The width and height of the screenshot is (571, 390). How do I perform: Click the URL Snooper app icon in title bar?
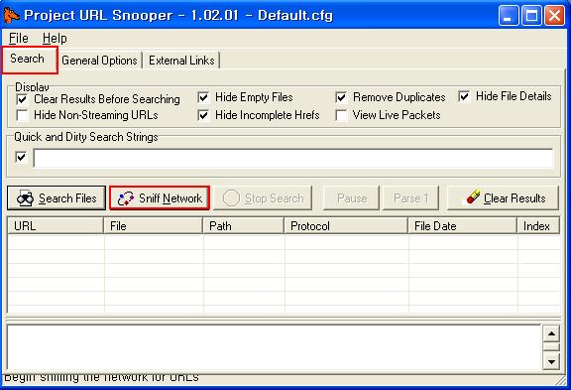[x=11, y=15]
